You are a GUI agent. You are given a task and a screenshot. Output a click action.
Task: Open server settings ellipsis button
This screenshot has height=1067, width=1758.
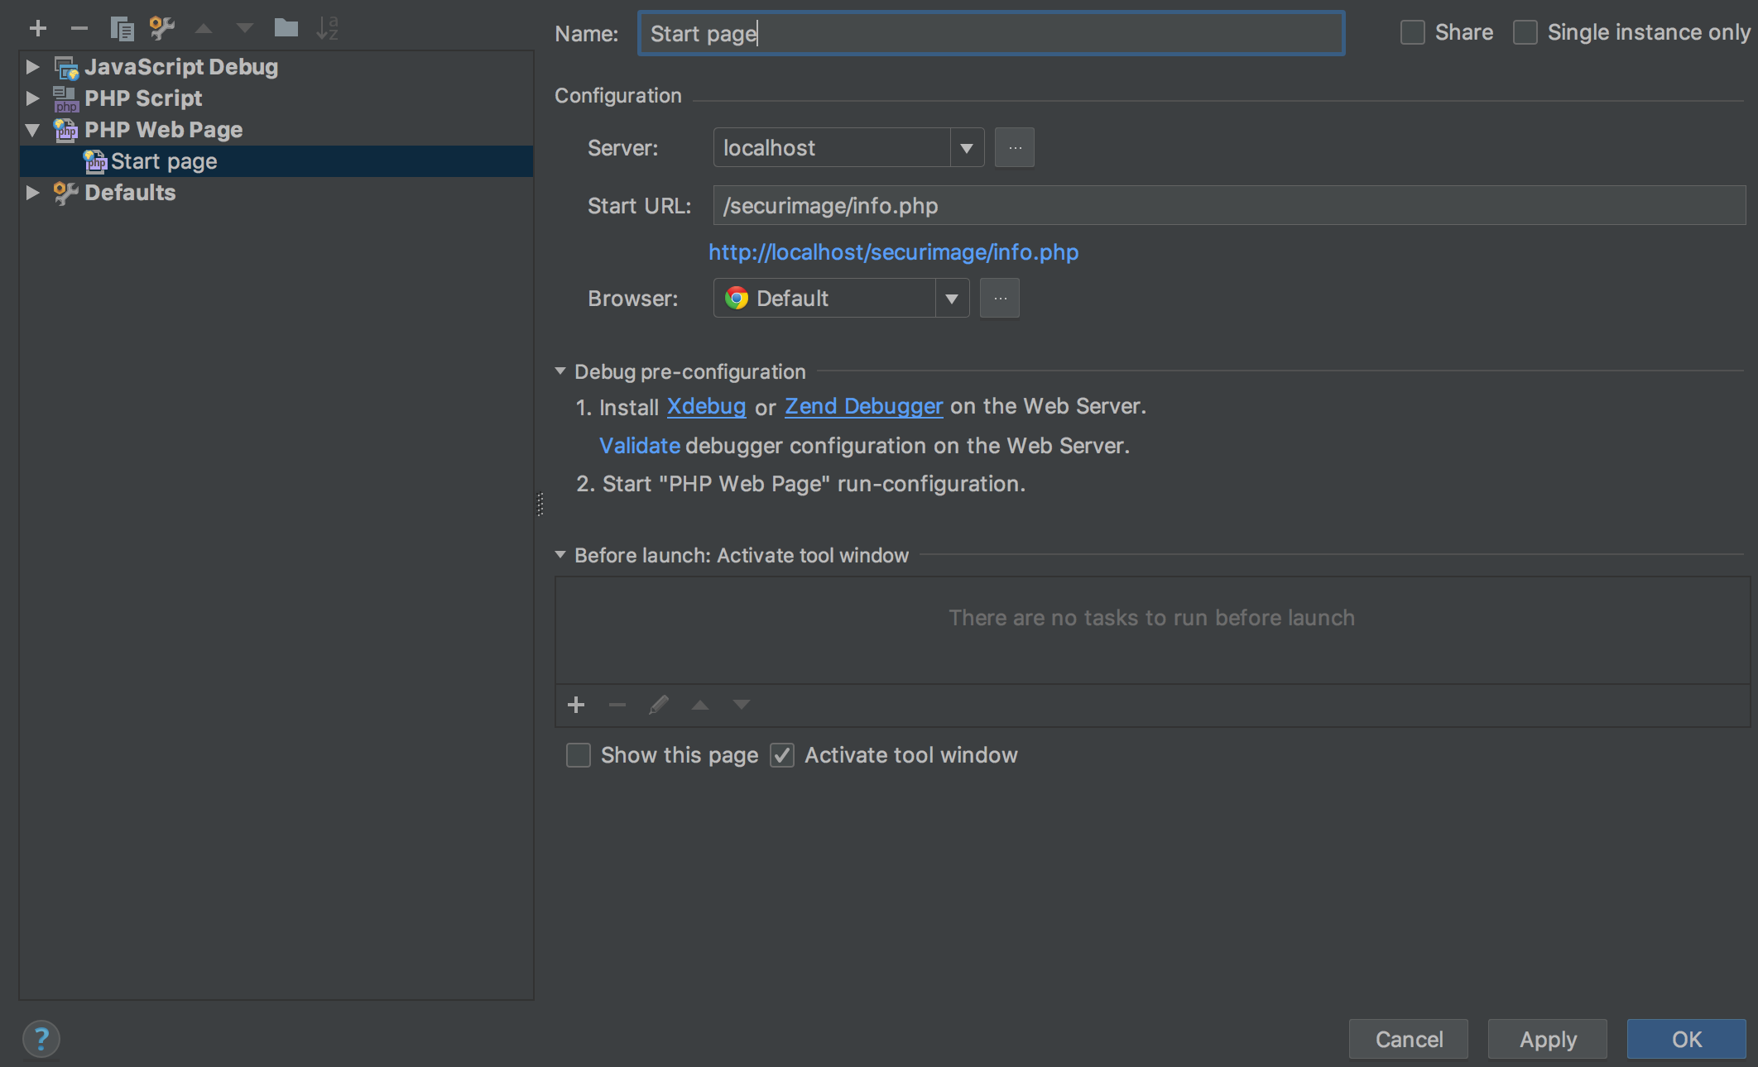point(1014,148)
